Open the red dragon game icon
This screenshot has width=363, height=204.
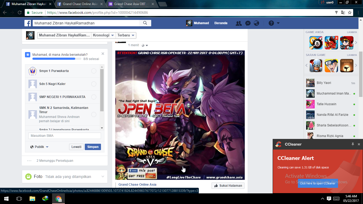(331, 43)
